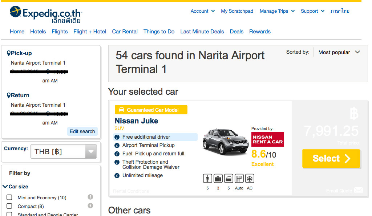Click the AC snowflake icon
Viewport: 372px width, 216px height.
click(249, 178)
